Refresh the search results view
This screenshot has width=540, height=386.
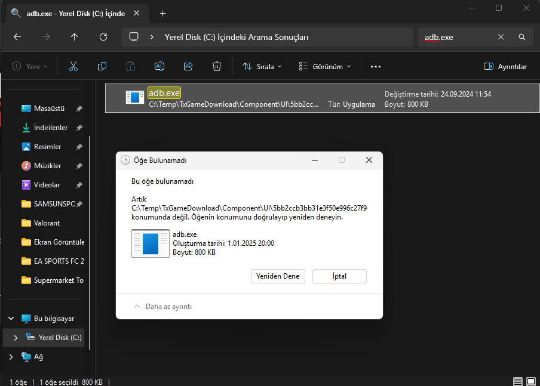coord(103,37)
